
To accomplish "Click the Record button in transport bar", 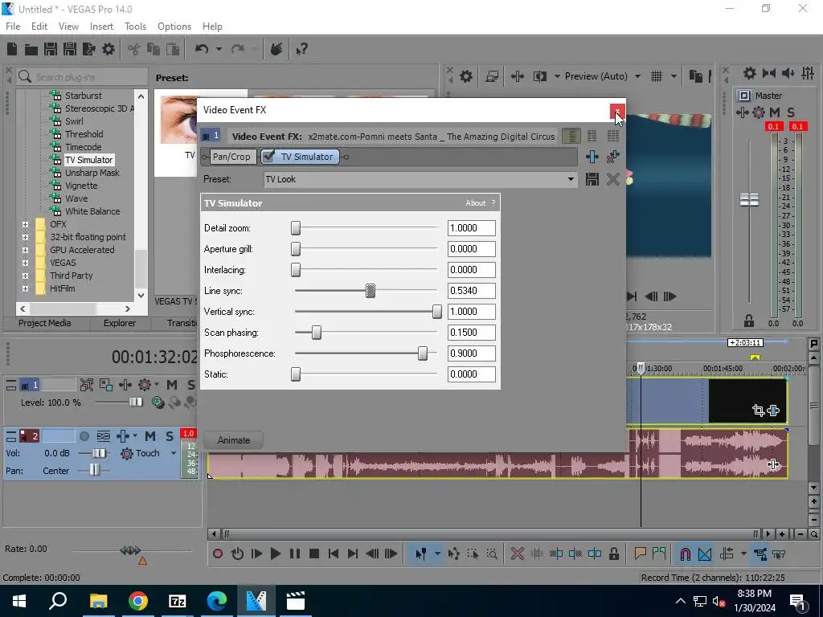I will [x=217, y=554].
